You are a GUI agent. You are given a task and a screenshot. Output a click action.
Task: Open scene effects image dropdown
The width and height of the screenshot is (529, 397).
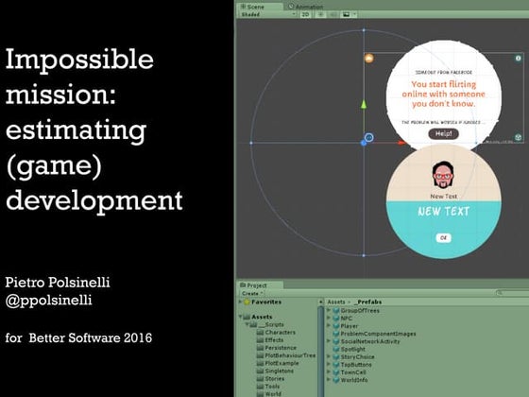point(349,14)
